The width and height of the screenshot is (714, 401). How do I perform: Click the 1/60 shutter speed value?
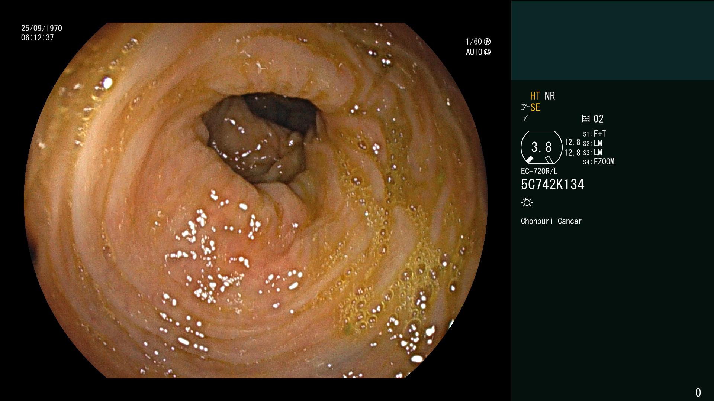coord(474,42)
